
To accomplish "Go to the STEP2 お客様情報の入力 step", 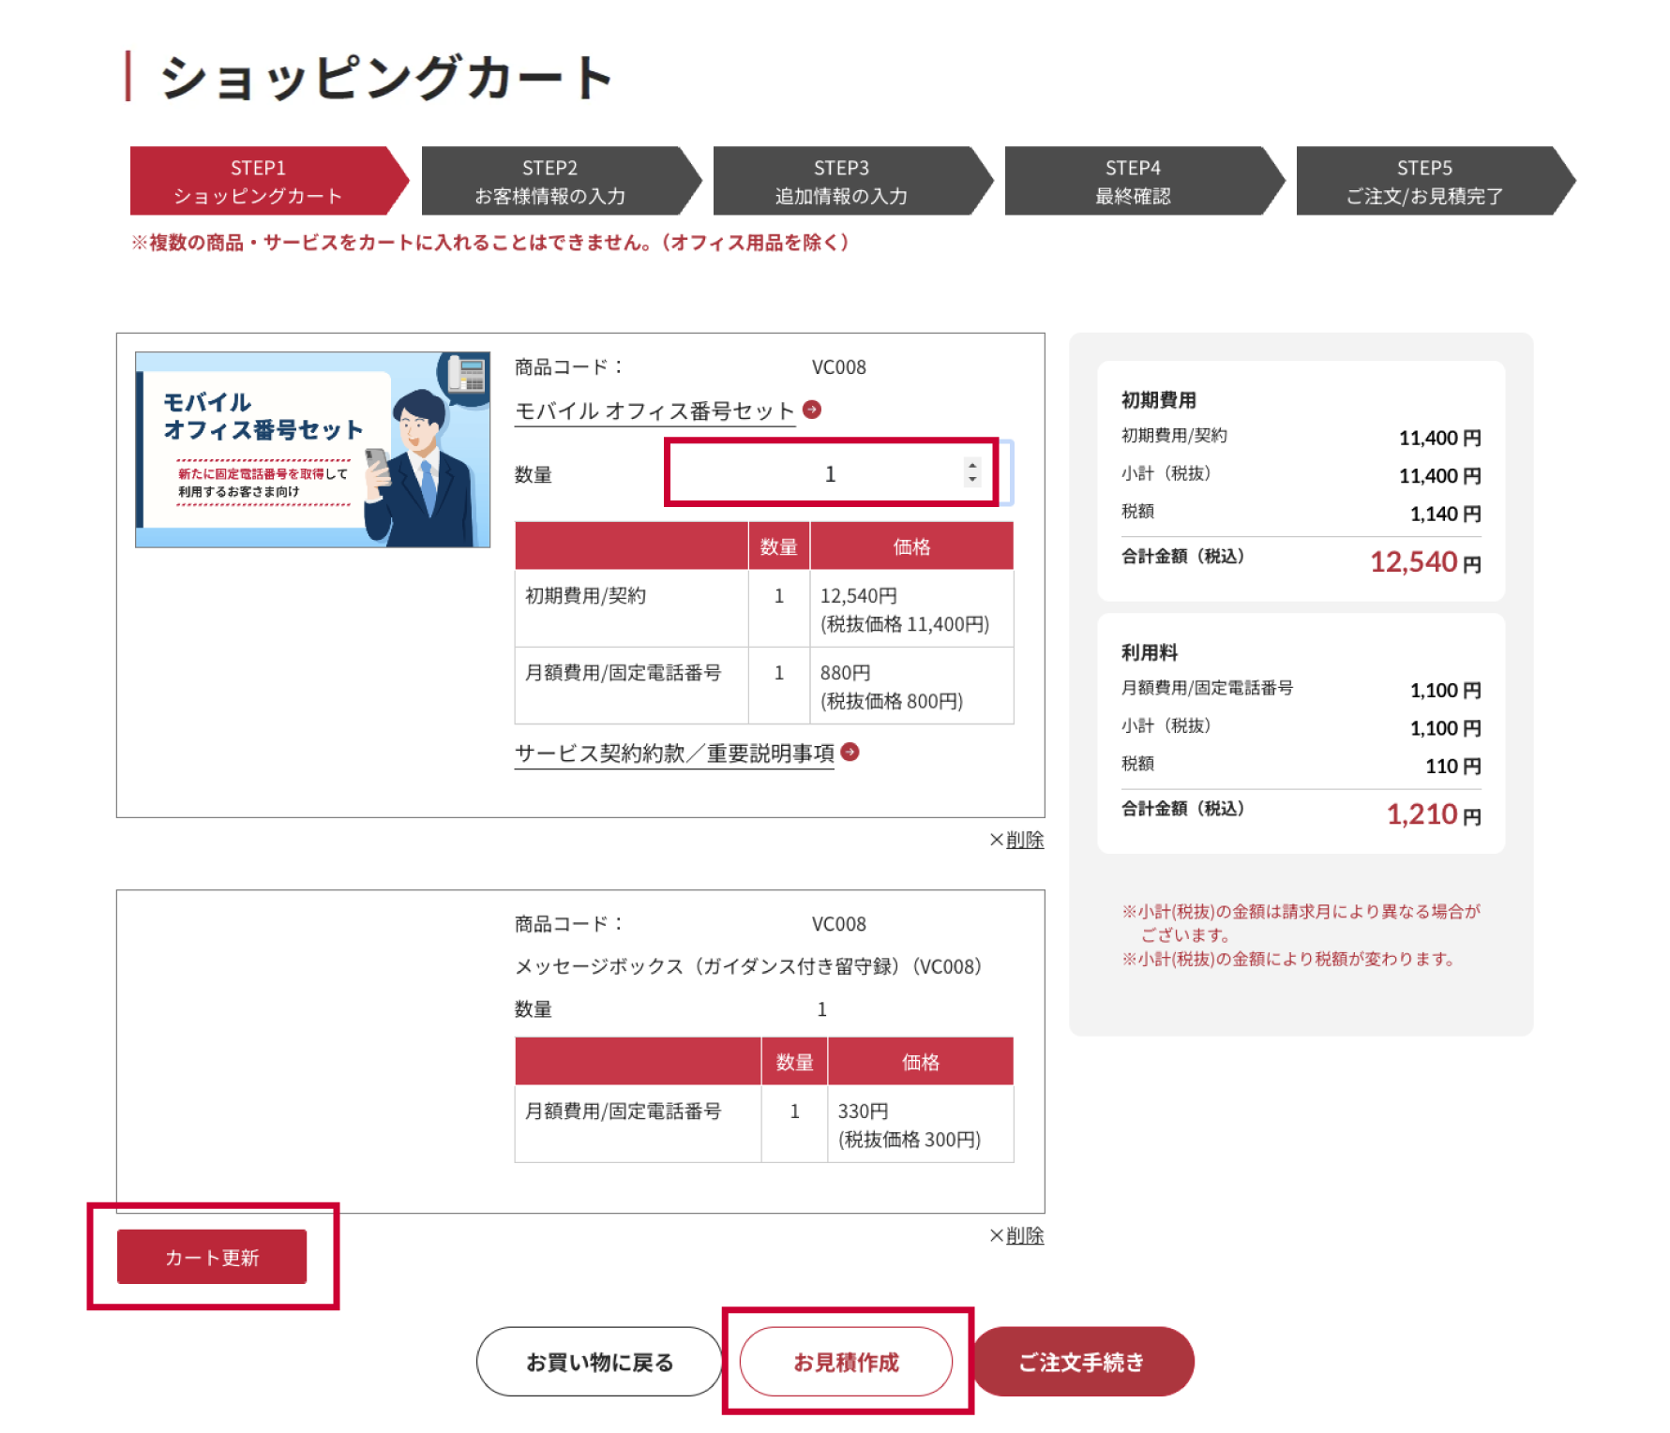I will coord(550,181).
